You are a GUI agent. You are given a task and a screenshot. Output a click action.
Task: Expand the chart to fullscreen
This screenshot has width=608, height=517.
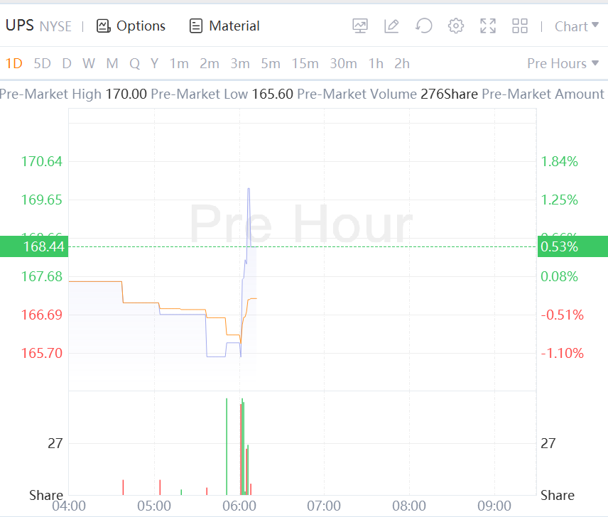pyautogui.click(x=488, y=26)
